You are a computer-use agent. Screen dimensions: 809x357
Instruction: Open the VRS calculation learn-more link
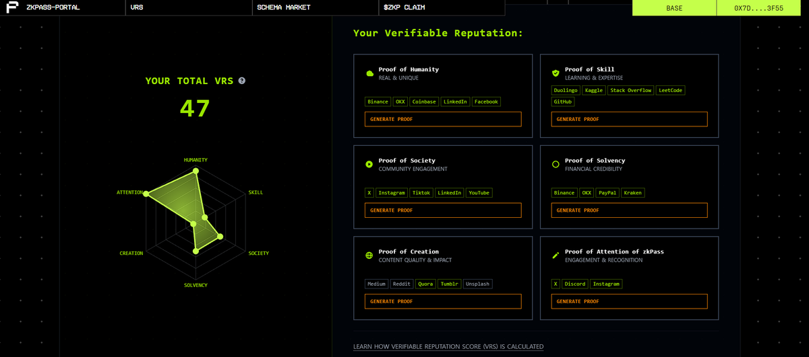click(x=448, y=347)
